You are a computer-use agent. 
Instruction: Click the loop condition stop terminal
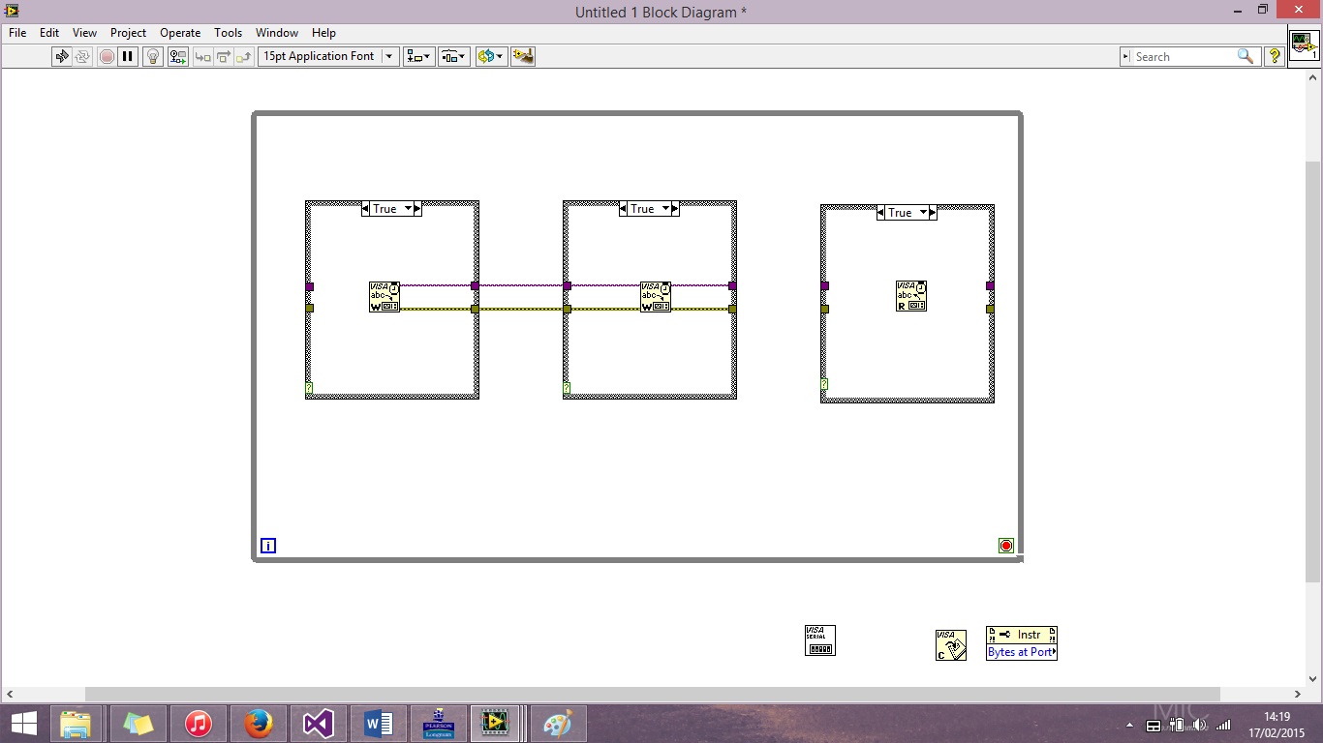pos(1005,545)
